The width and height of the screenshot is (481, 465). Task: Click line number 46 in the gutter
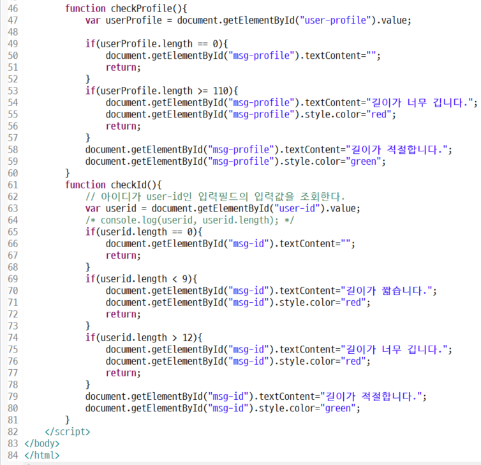tap(13, 8)
